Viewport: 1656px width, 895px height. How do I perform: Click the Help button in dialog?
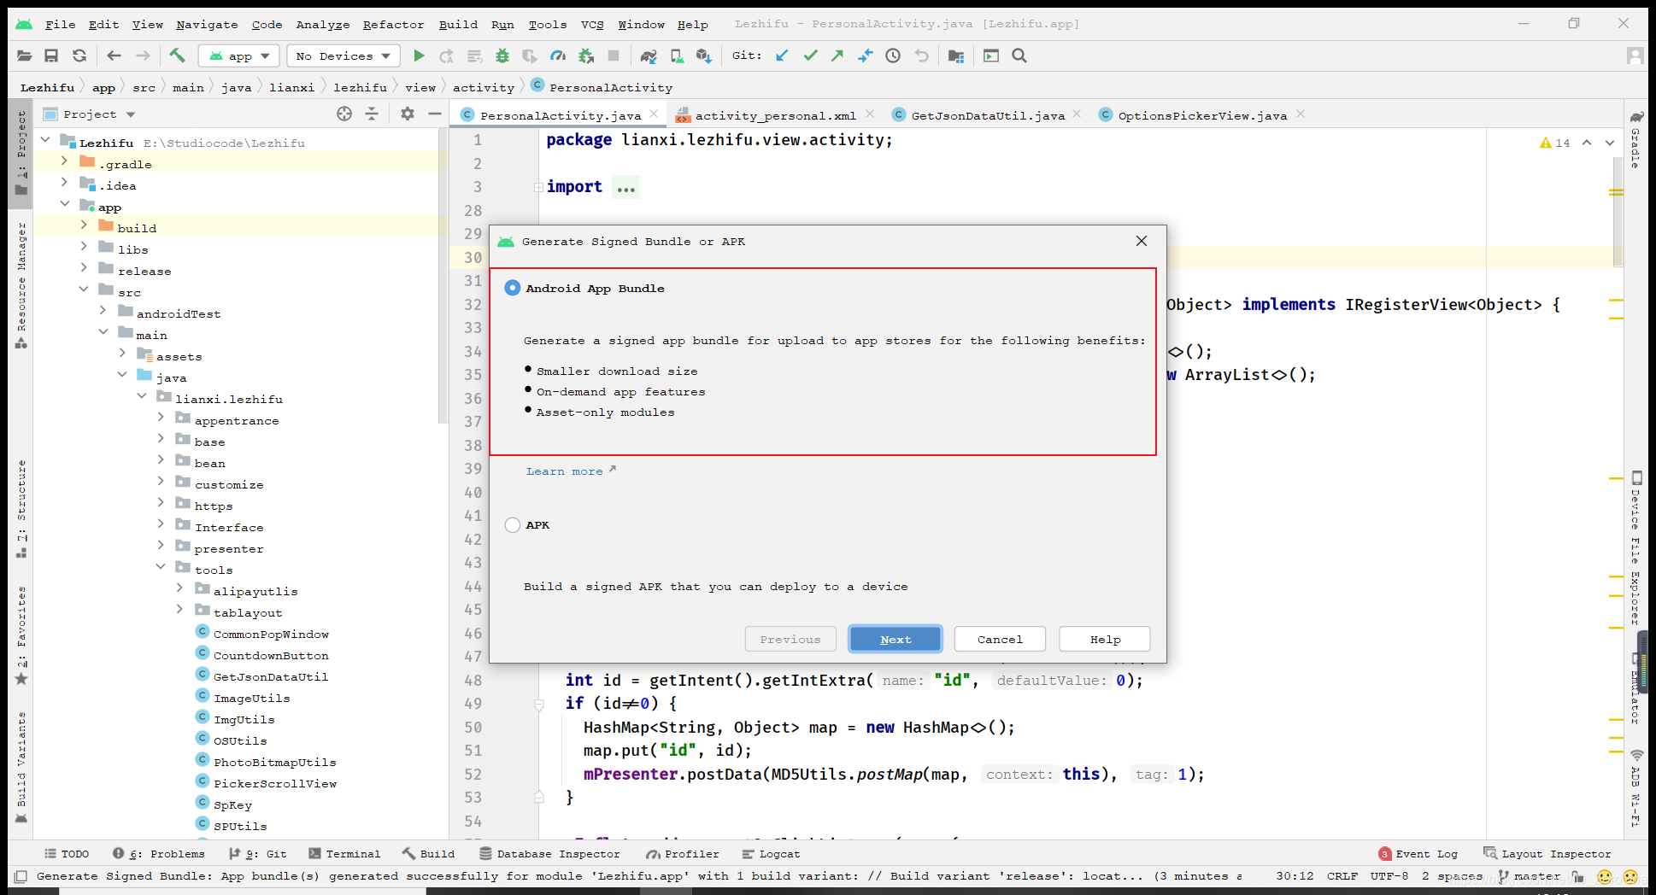(x=1105, y=639)
